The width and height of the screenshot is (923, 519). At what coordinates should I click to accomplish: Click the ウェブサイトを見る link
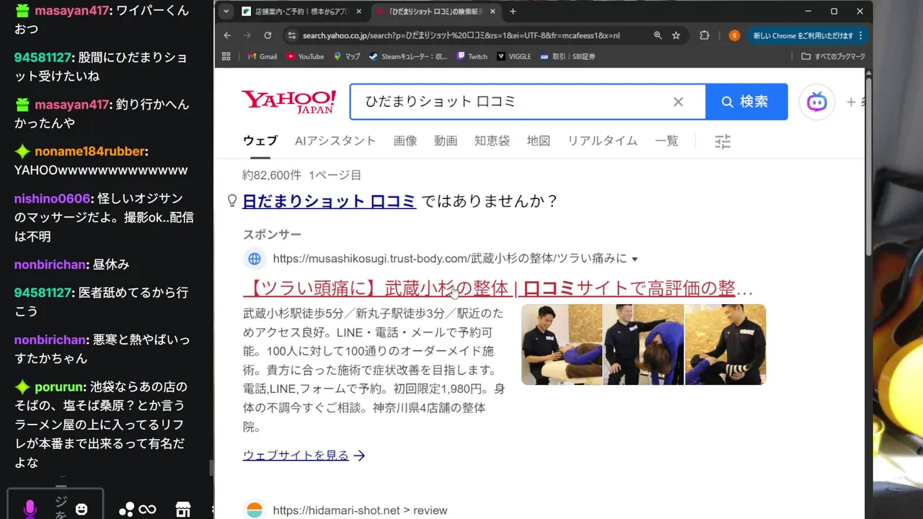304,456
